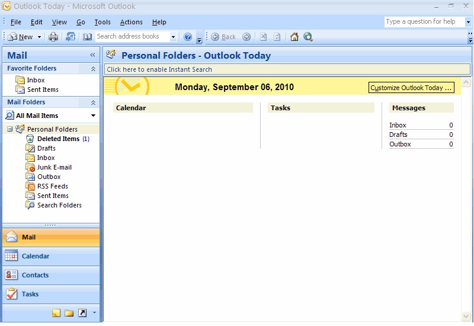Collapse the Favorite Folders section
The image size is (474, 326).
(x=93, y=69)
